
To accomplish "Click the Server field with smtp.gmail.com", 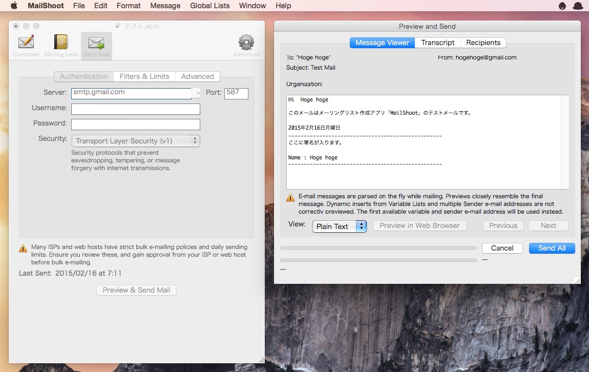I will [132, 93].
